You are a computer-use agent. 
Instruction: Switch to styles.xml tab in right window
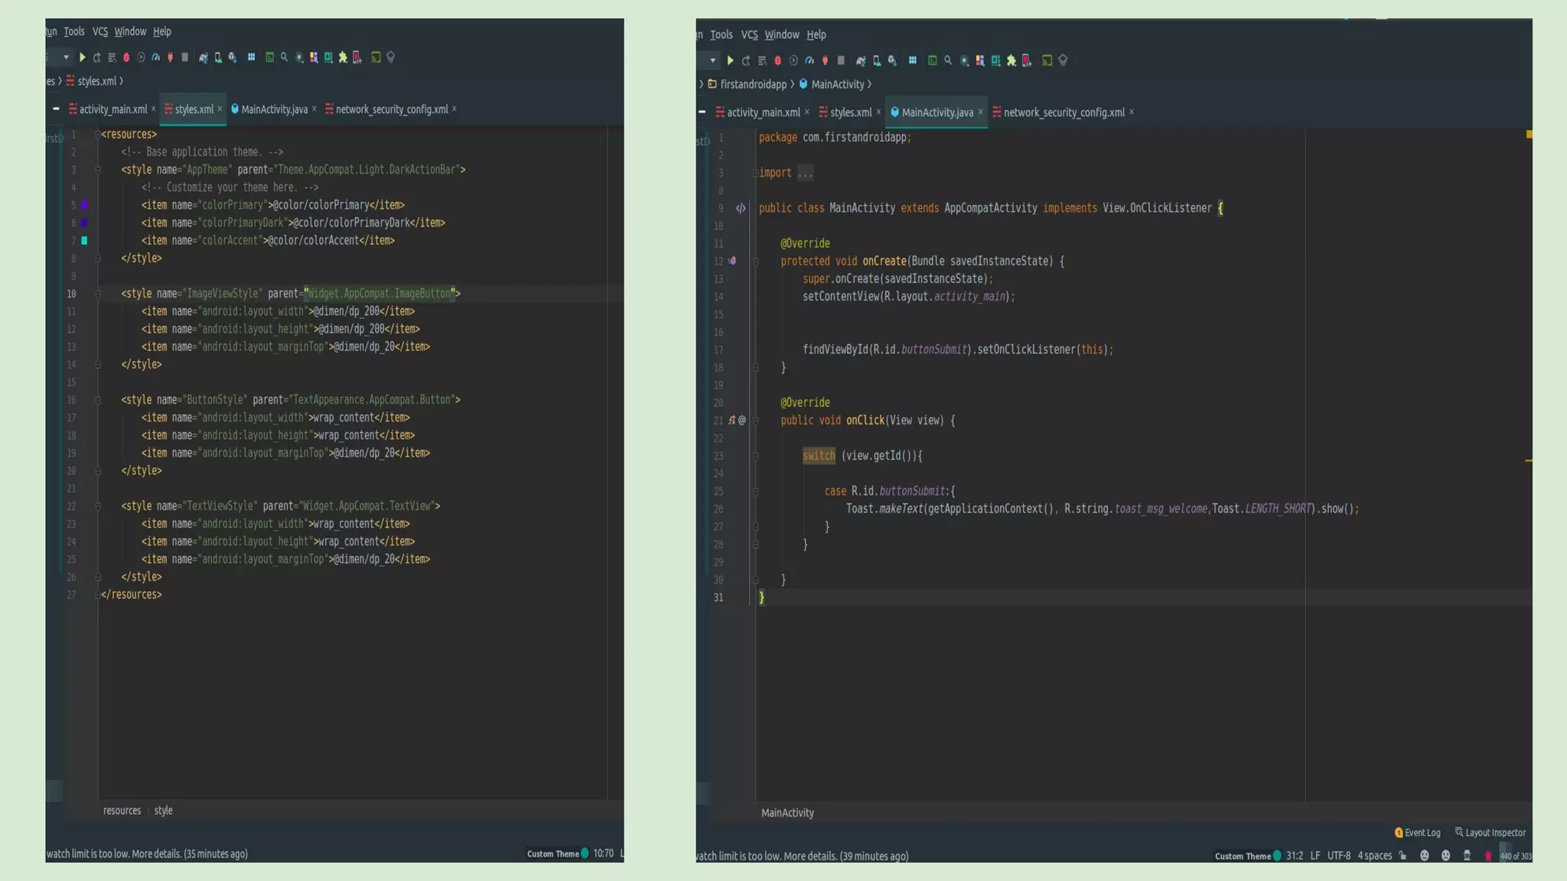pyautogui.click(x=850, y=112)
